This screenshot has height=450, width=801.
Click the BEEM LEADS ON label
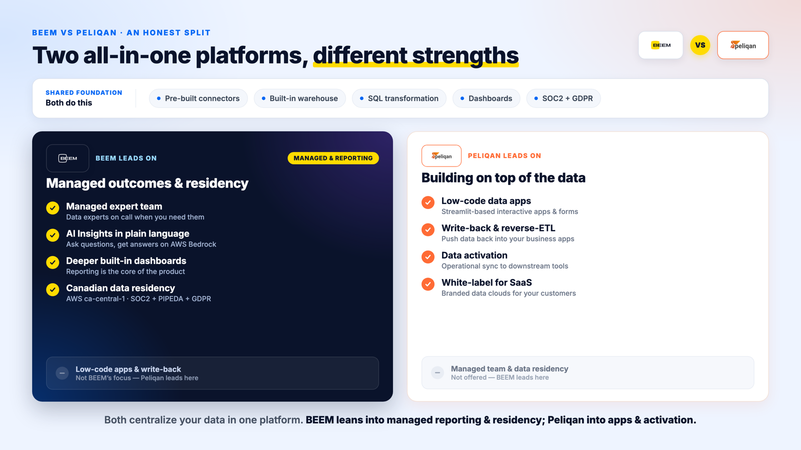[126, 158]
